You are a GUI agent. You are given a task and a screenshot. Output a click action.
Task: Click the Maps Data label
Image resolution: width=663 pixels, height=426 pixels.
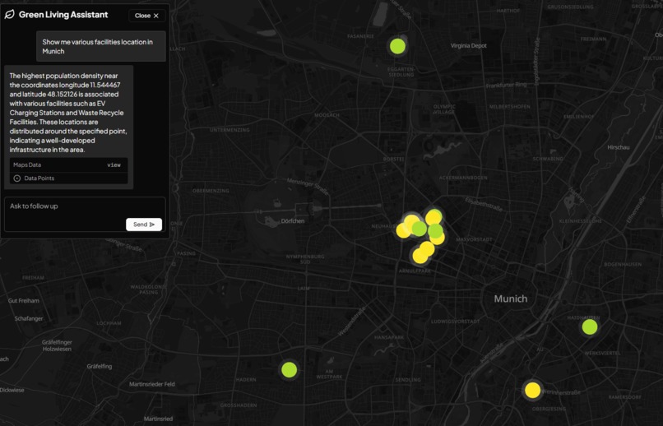coord(27,164)
